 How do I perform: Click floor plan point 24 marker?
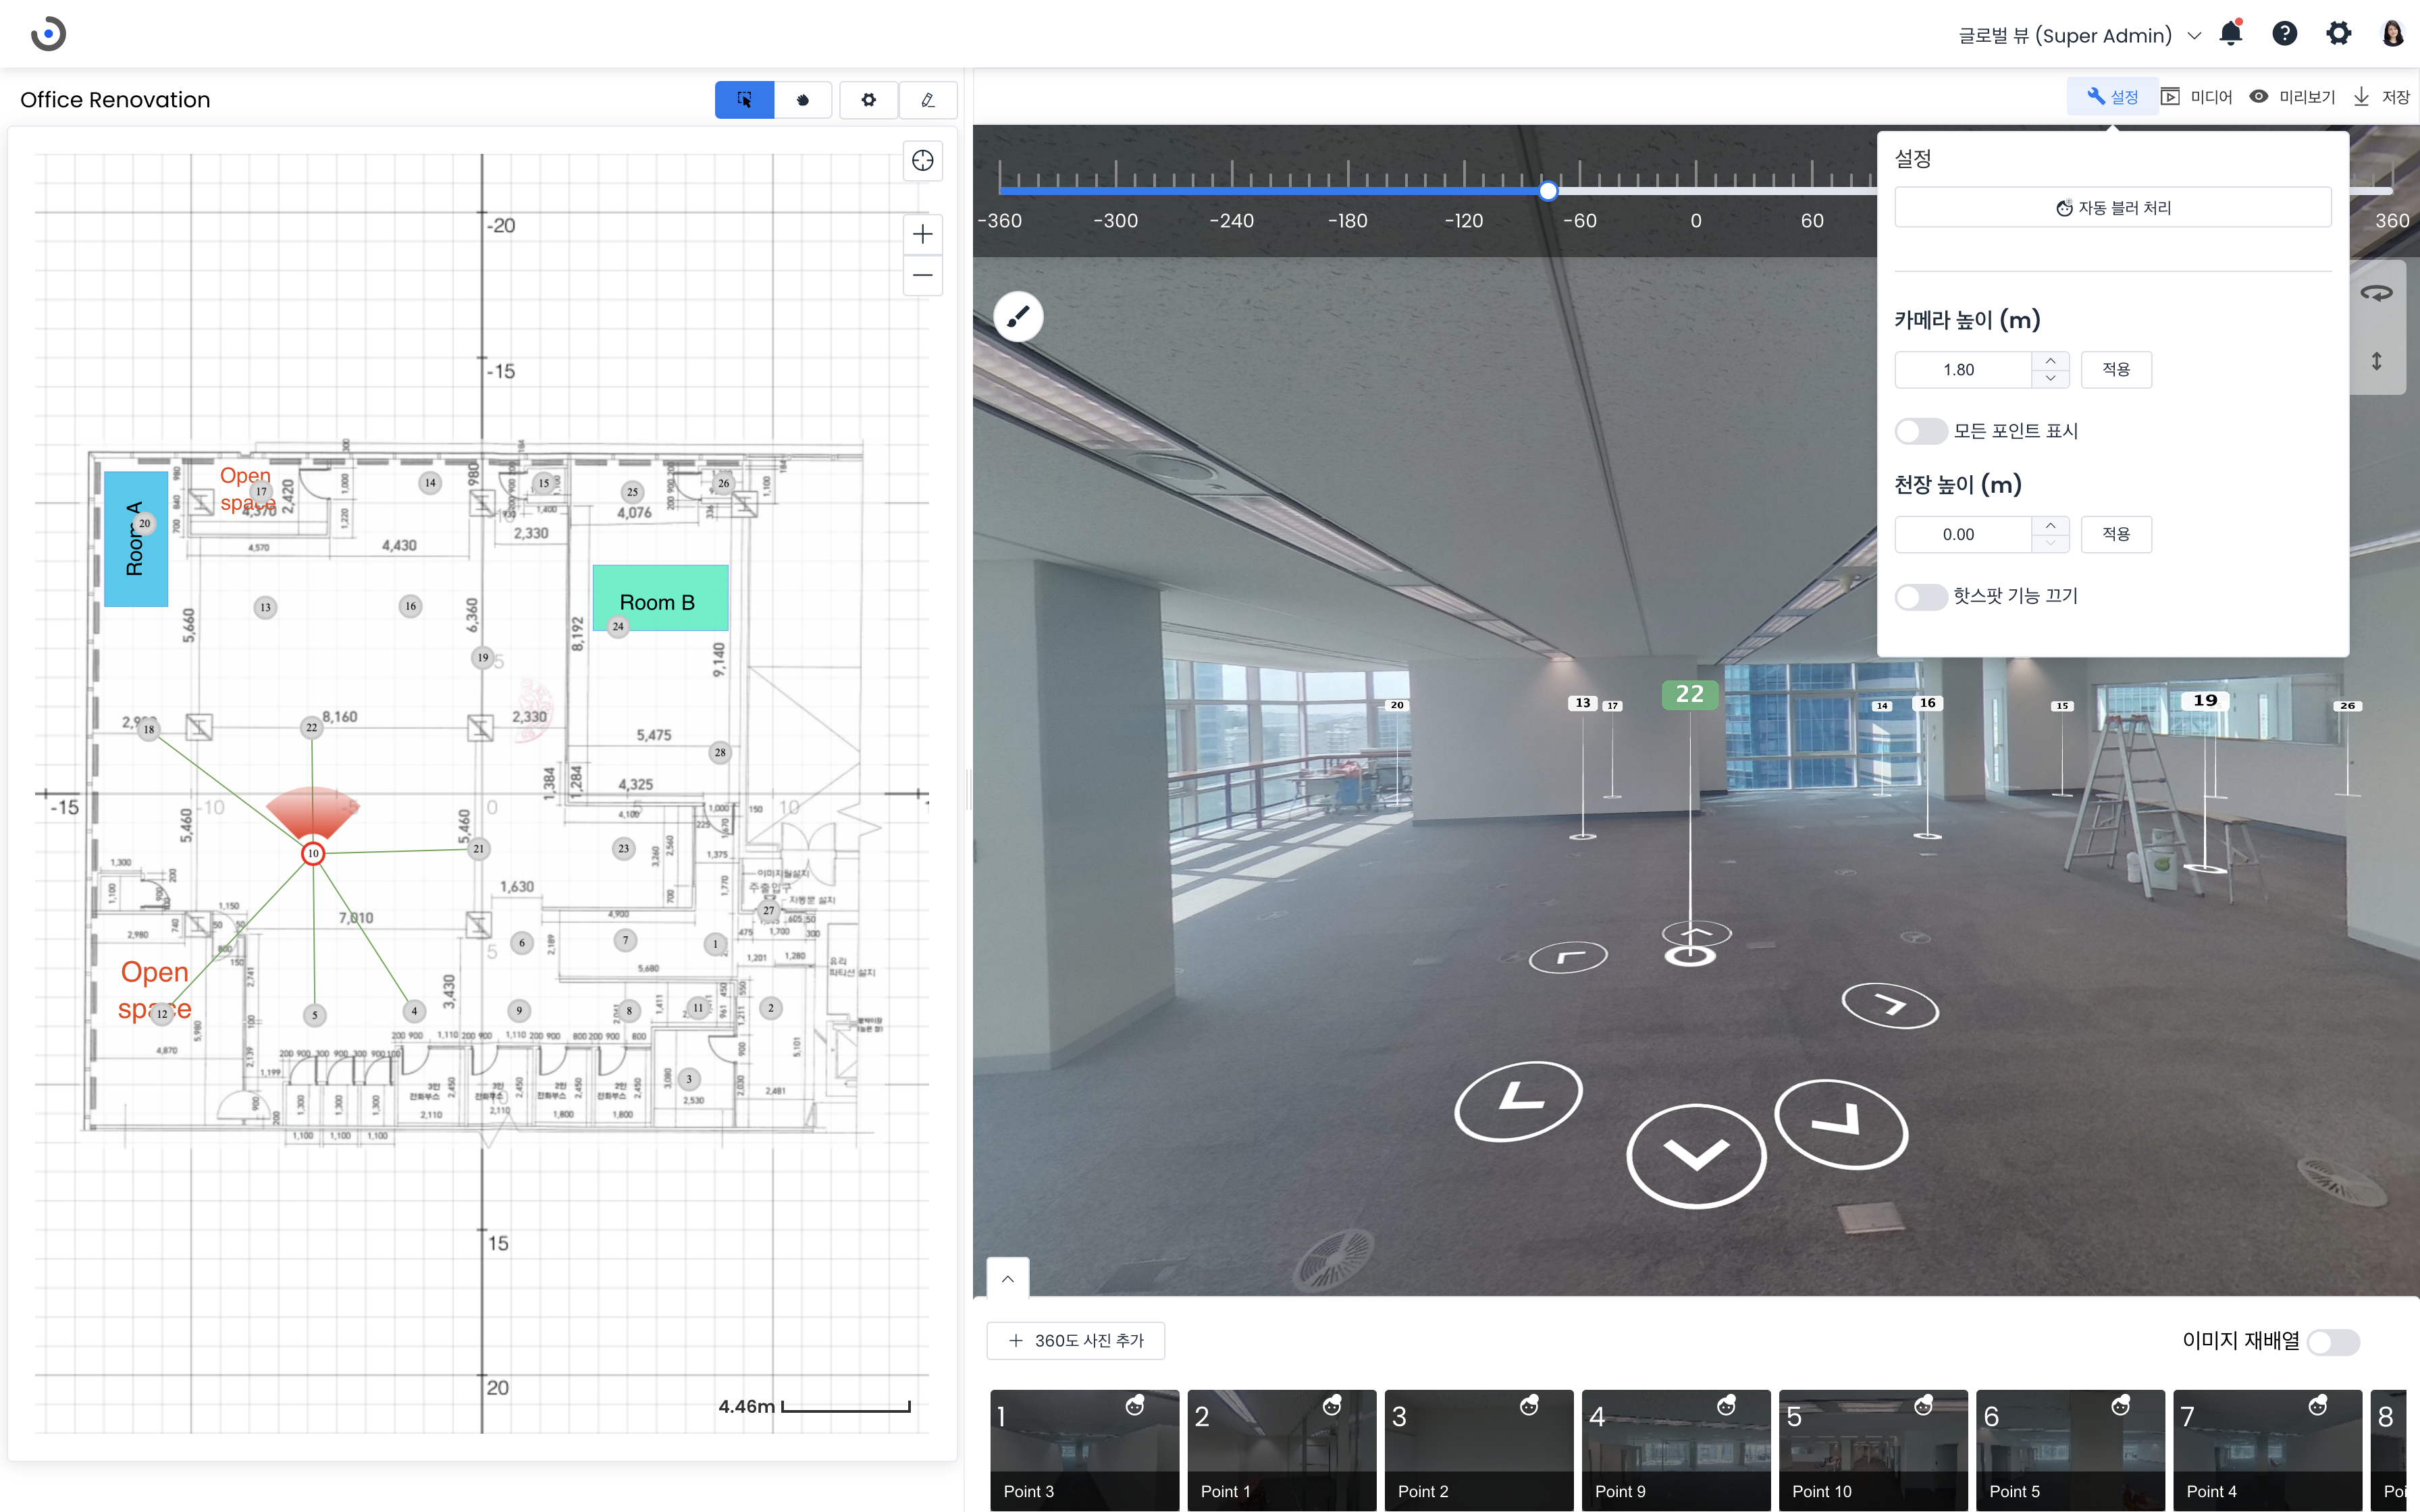[618, 627]
